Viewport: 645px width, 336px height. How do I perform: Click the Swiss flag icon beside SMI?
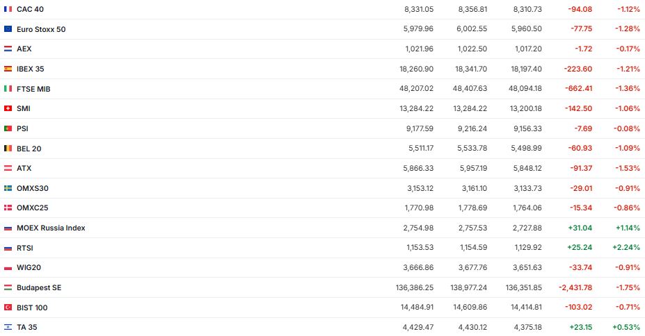click(8, 108)
